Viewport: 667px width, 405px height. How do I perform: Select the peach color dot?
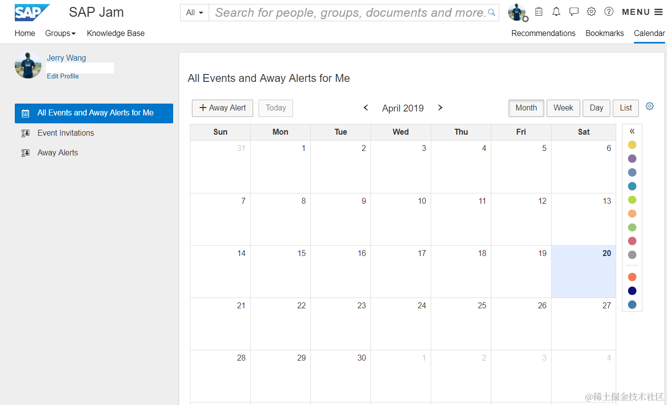point(632,214)
